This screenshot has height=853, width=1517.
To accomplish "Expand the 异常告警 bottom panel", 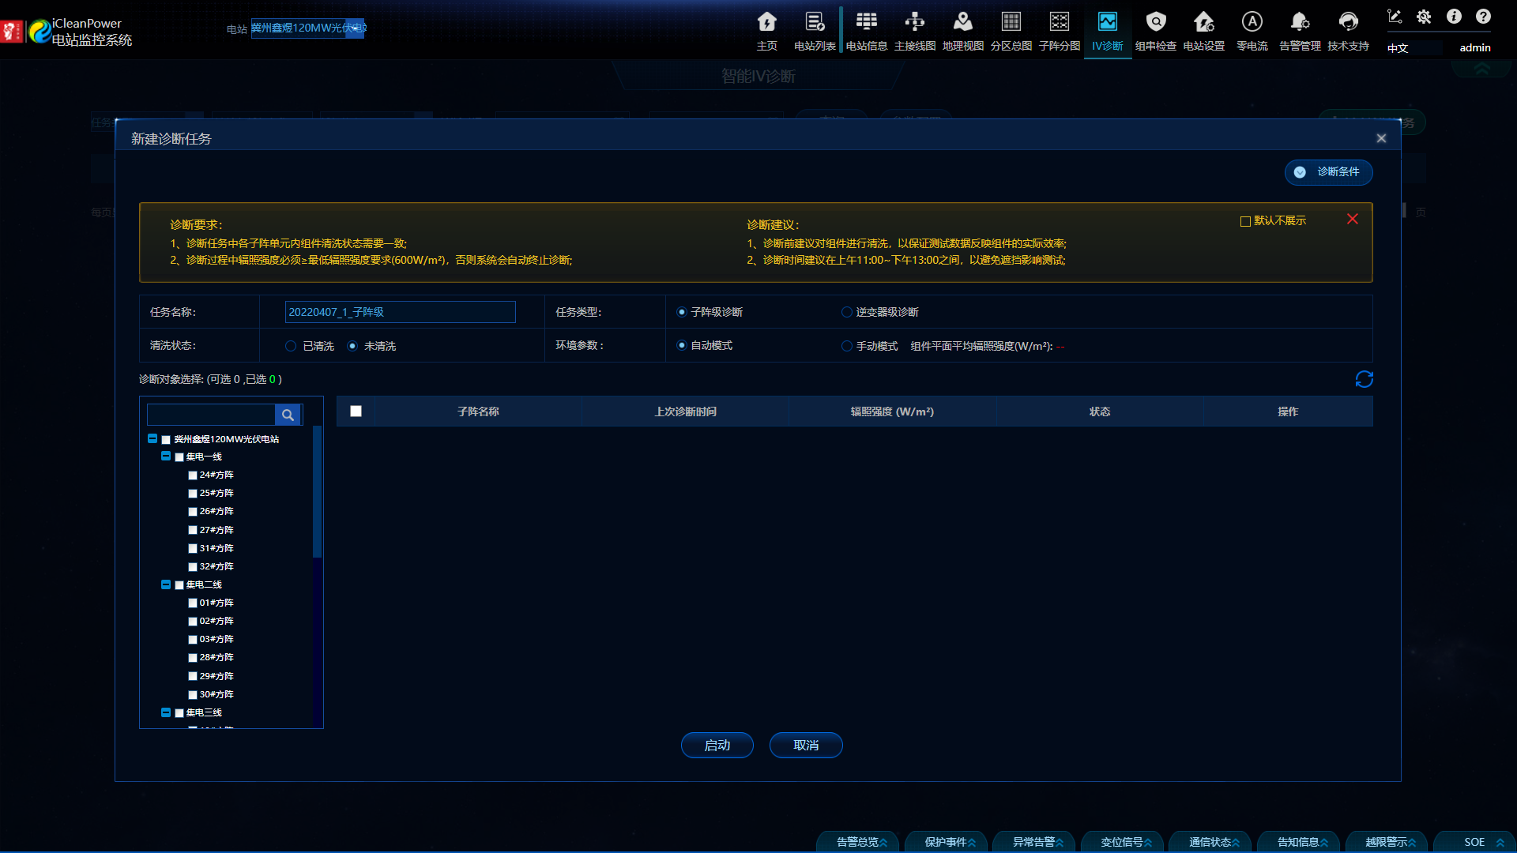I will (1036, 842).
